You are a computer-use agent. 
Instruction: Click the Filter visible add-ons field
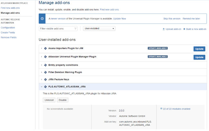[x=58, y=29]
